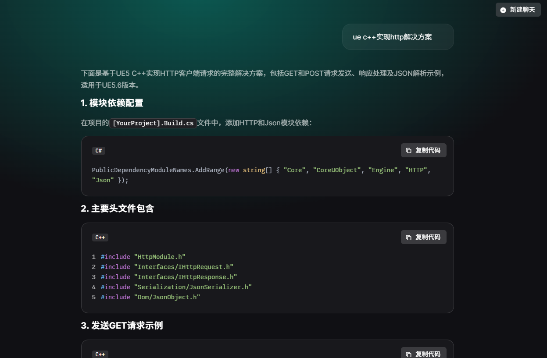Click the line including 'Interfaces/IHttpRequest.h'
The image size is (547, 358).
coord(167,267)
